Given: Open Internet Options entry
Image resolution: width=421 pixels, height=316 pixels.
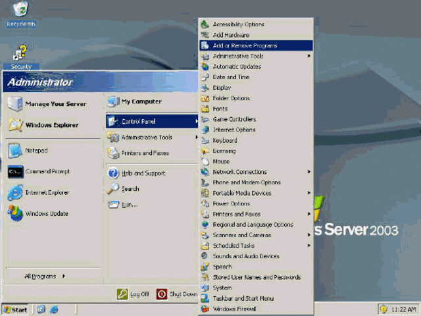Looking at the screenshot, I should tap(256, 130).
